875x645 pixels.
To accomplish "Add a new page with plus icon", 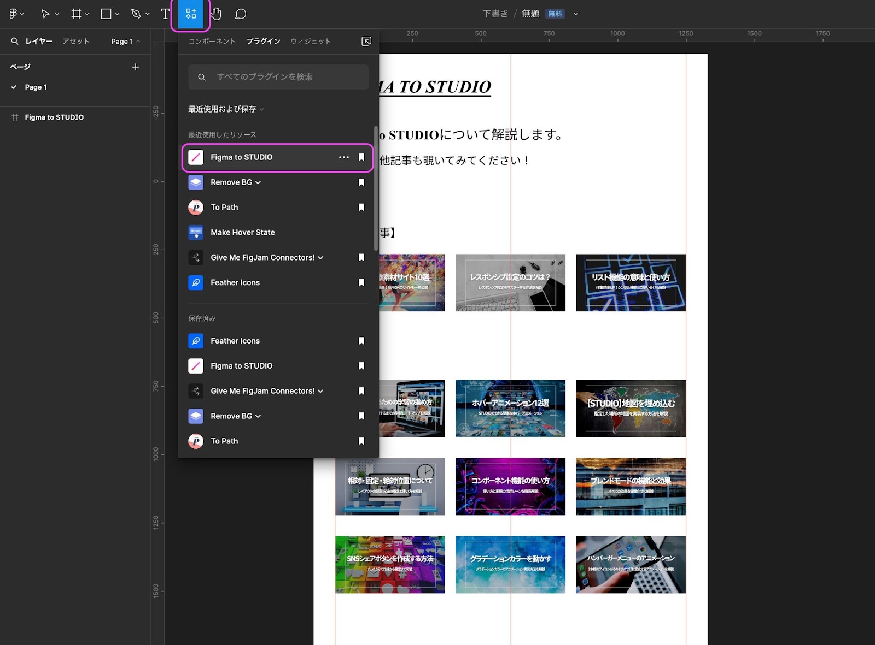I will coord(136,67).
